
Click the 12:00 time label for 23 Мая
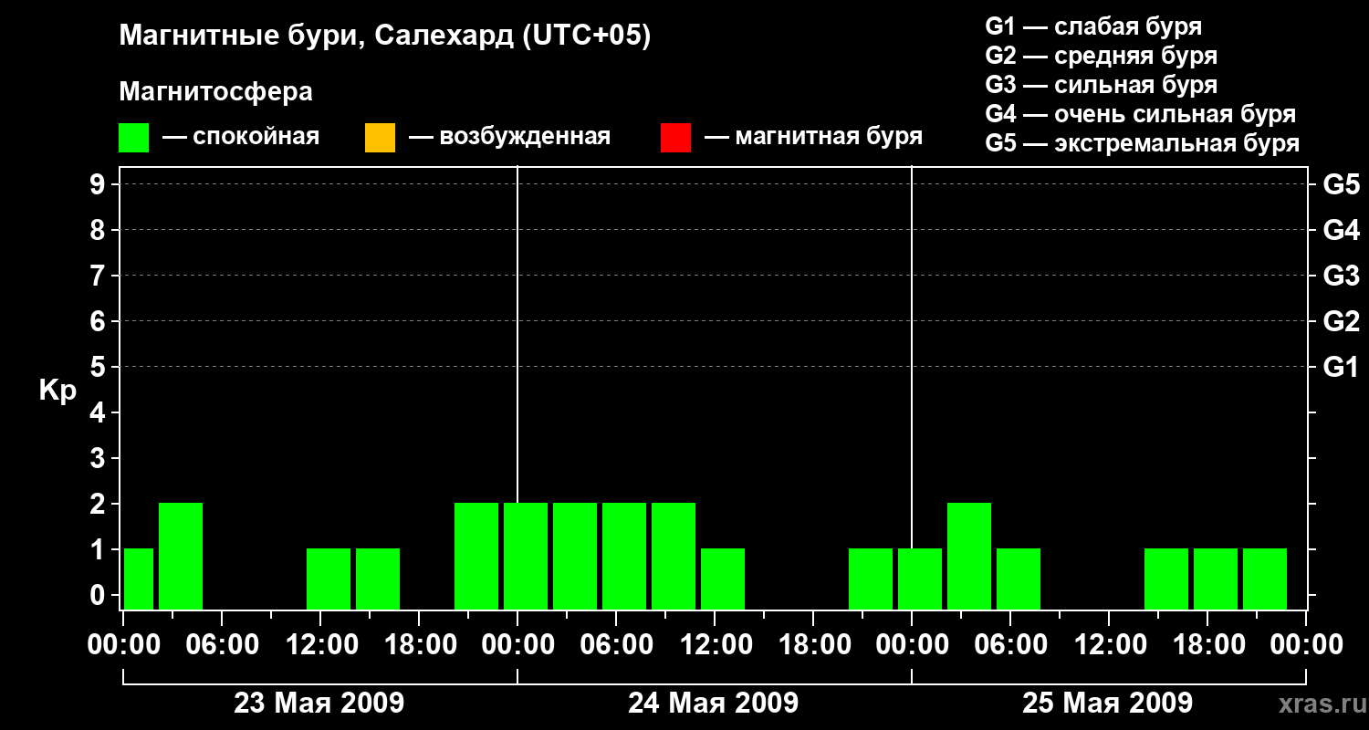tap(320, 644)
